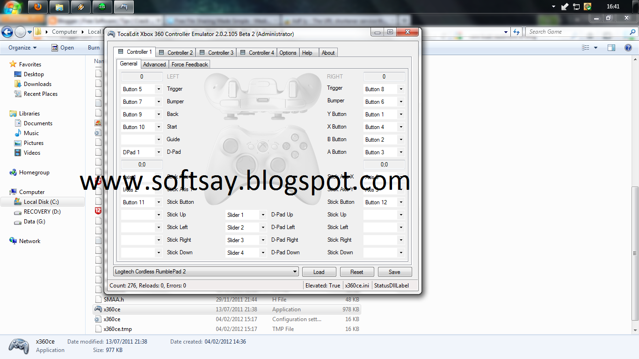Image resolution: width=639 pixels, height=359 pixels.
Task: Switch to Force Feedback sub-tab
Action: (x=189, y=65)
